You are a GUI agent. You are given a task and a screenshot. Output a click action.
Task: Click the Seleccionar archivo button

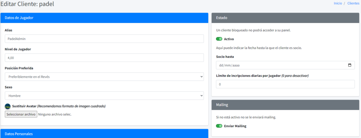(21, 114)
